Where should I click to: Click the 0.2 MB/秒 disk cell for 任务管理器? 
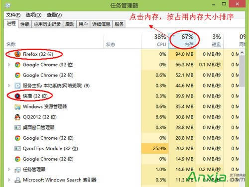click(210, 170)
